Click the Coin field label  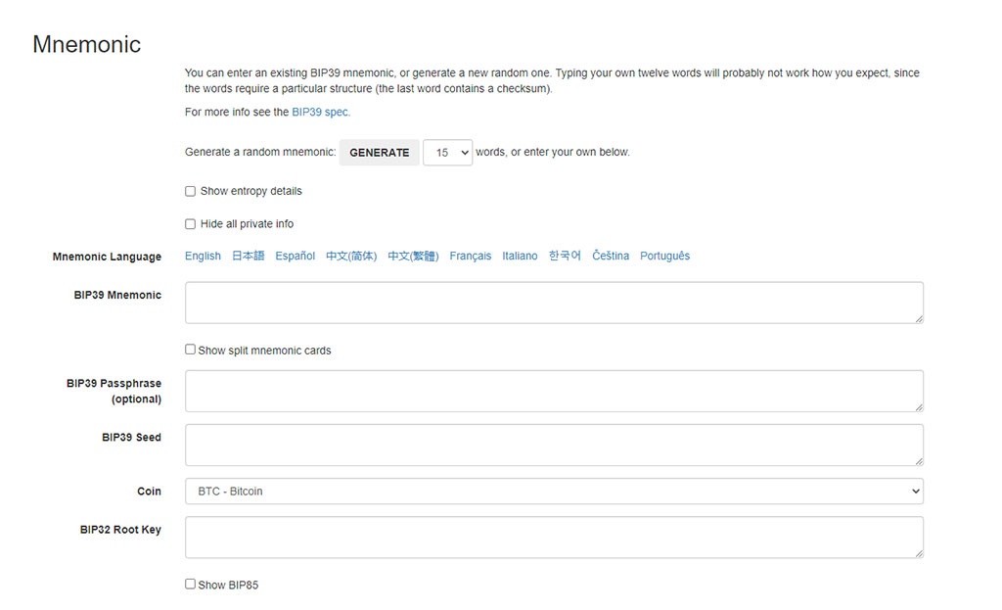click(149, 492)
